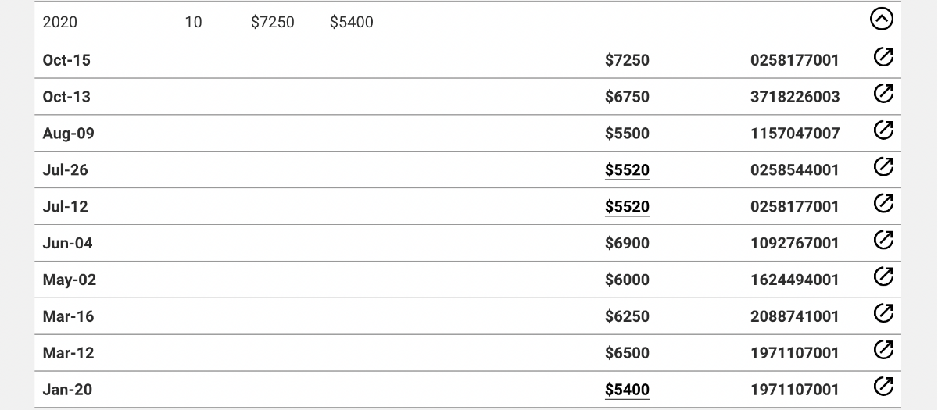Select the May-02 date entry
Screen dimensions: 938x410
click(70, 280)
